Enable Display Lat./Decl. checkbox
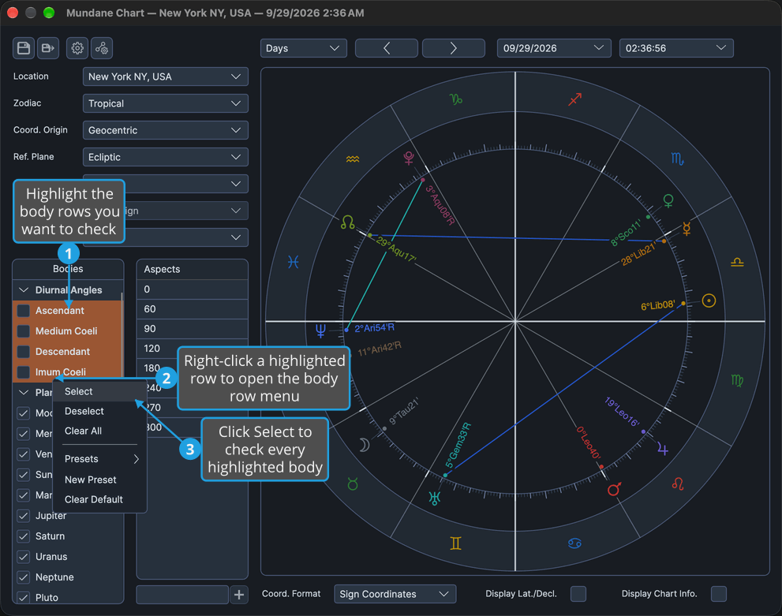Viewport: 782px width, 616px height. click(x=578, y=594)
